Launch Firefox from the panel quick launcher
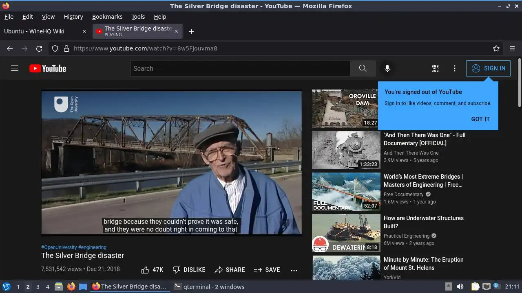Image resolution: width=522 pixels, height=293 pixels. (x=71, y=286)
